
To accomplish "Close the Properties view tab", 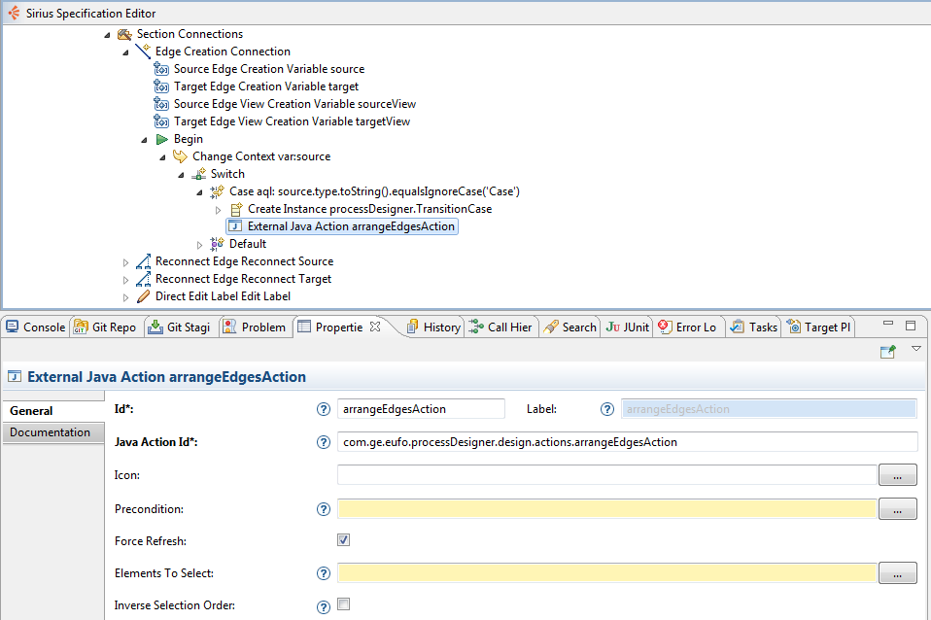I will tap(375, 327).
